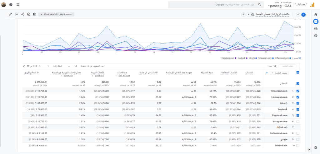Click the main Google Analytics search field
320x154 pixels.
[215, 5]
